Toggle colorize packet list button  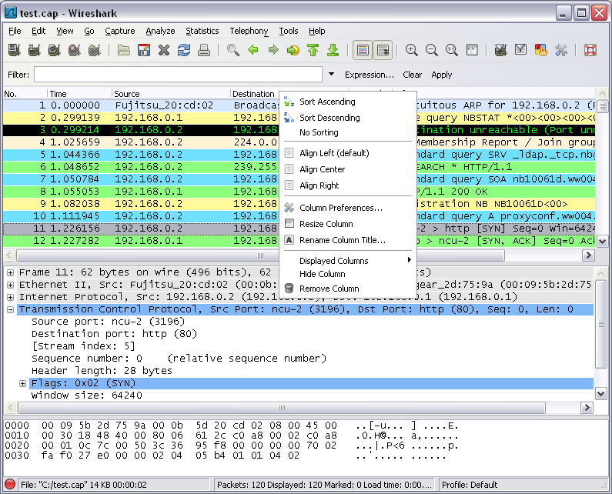point(362,51)
